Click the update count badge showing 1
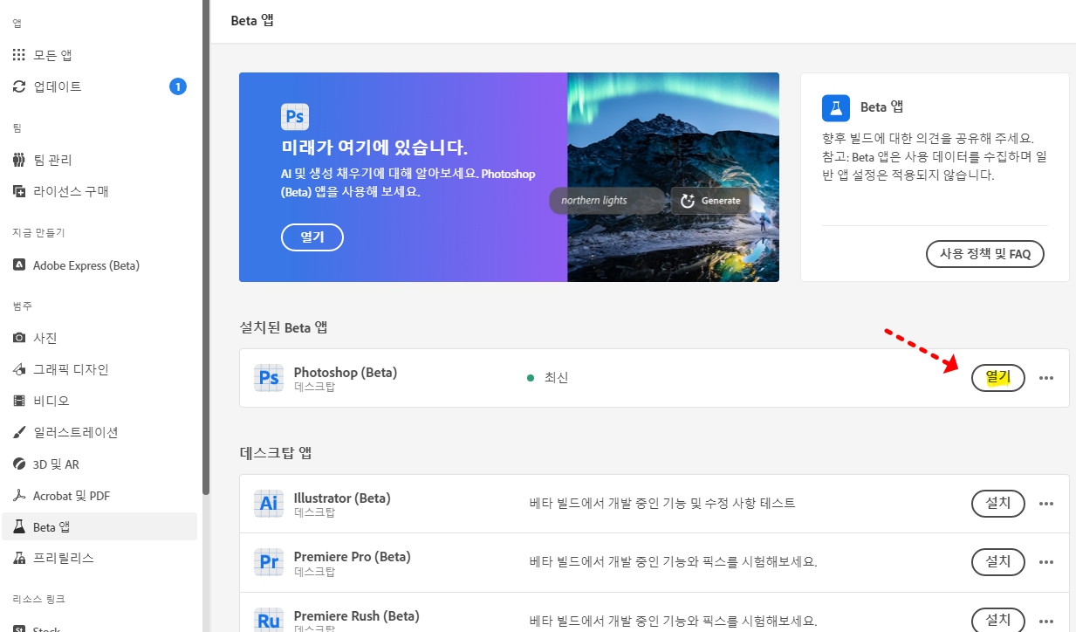1076x632 pixels. point(178,86)
